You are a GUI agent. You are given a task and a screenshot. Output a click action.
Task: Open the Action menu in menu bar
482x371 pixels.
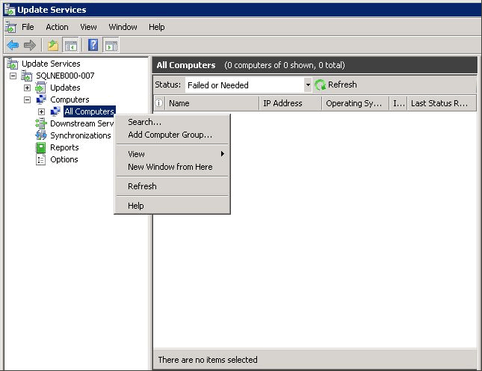57,27
